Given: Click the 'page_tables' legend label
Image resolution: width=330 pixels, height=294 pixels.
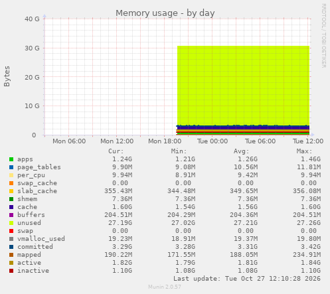Looking at the screenshot, I should click(x=39, y=167).
